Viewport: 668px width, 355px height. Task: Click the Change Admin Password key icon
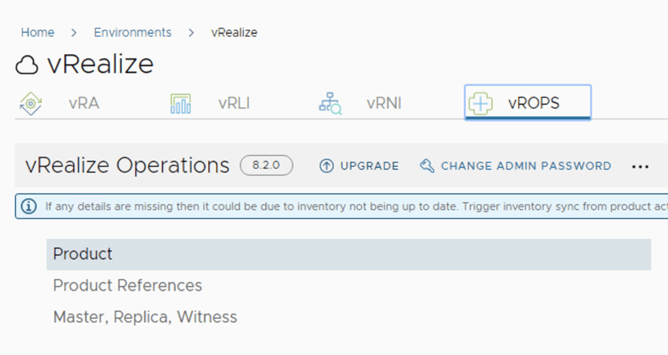(x=427, y=166)
